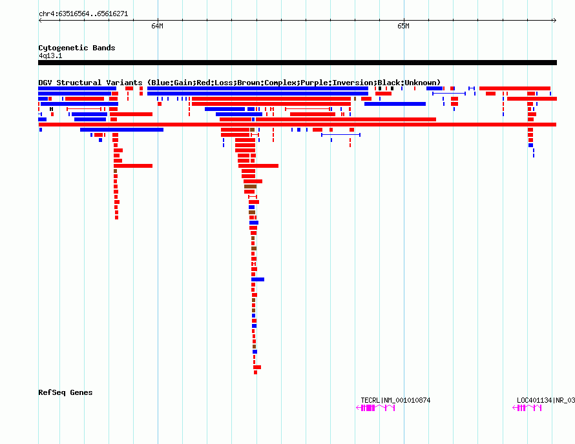Select the magenta TECRL gene glyph
This screenshot has height=444, width=575.
tap(375, 408)
